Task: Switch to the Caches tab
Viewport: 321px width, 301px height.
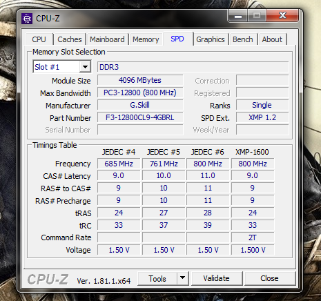Action: pyautogui.click(x=70, y=39)
